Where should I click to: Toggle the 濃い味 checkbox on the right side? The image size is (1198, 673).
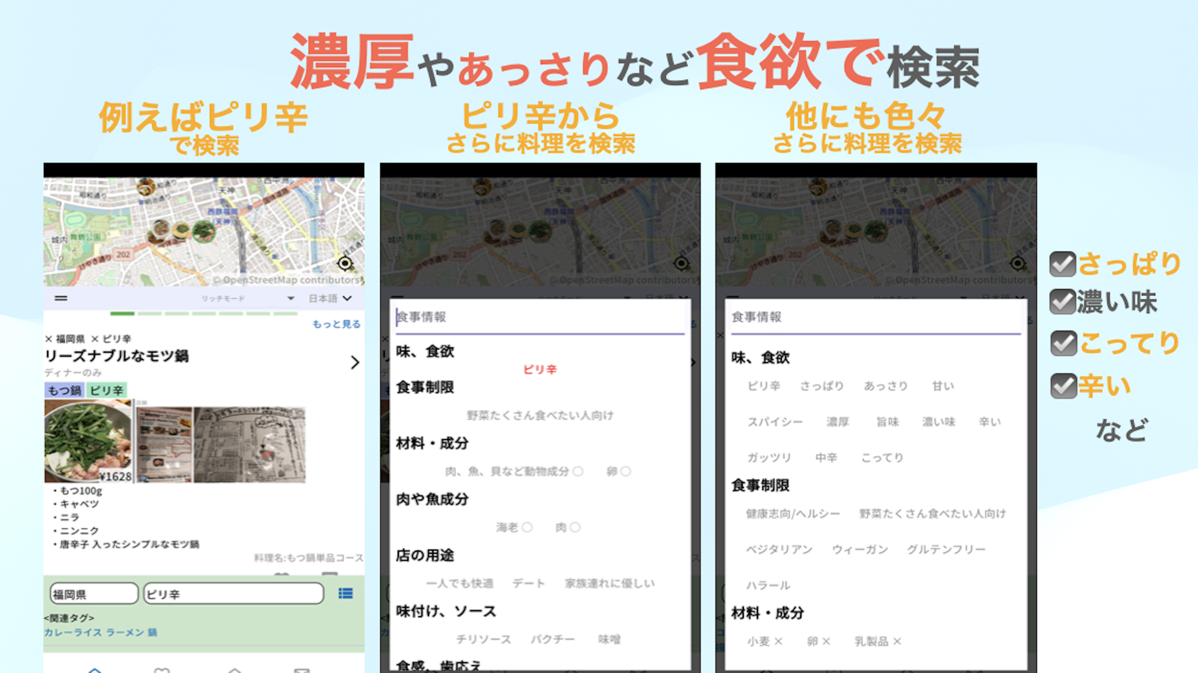click(x=1062, y=302)
